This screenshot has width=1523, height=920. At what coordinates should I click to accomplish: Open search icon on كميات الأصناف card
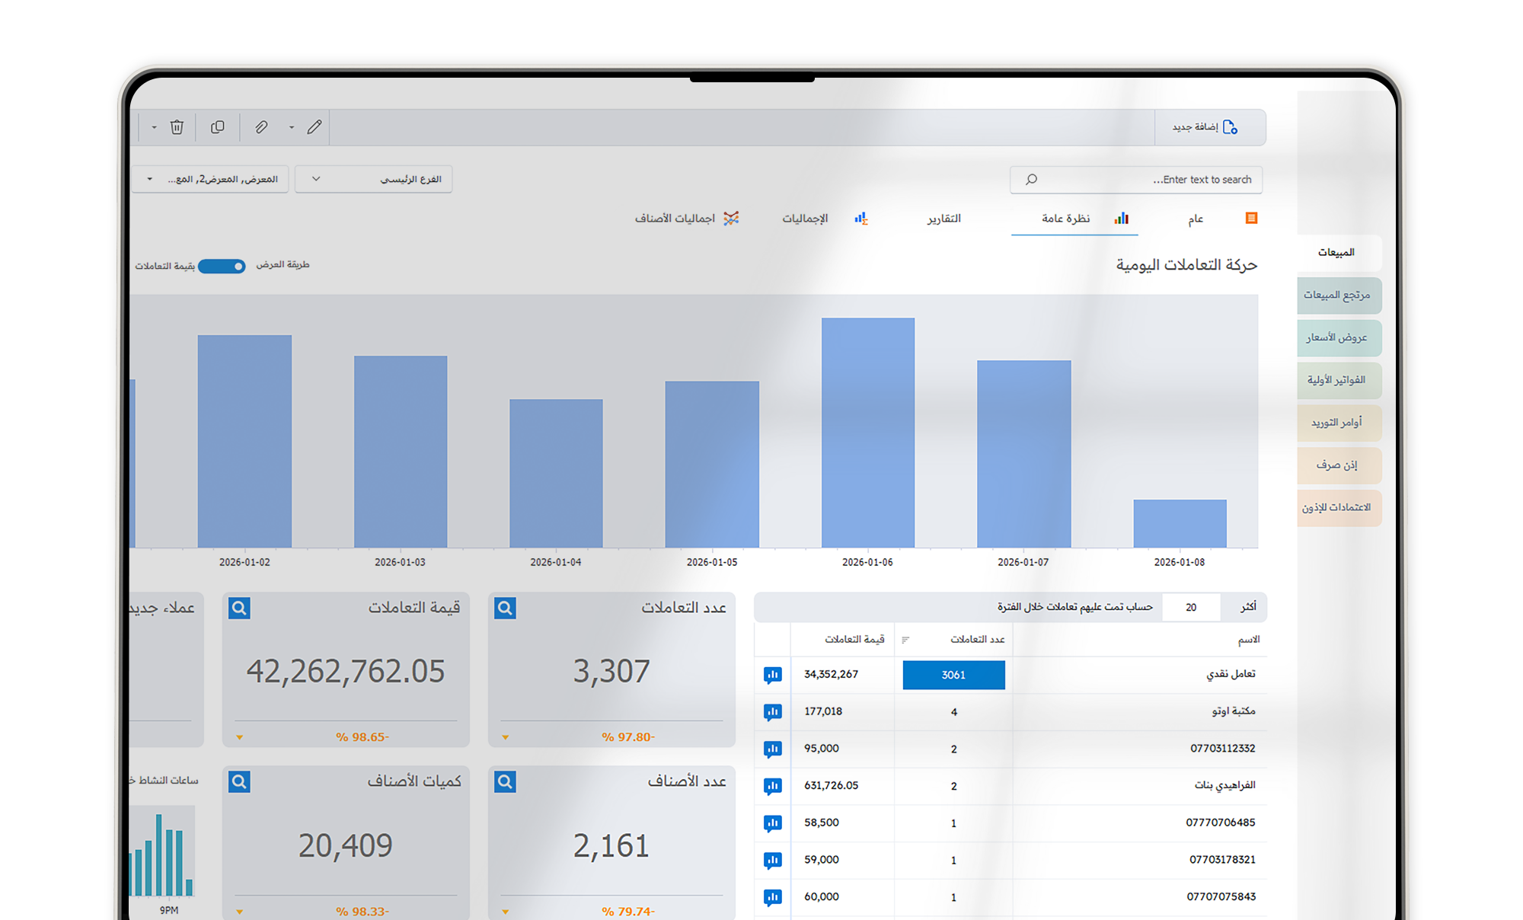[x=239, y=781]
